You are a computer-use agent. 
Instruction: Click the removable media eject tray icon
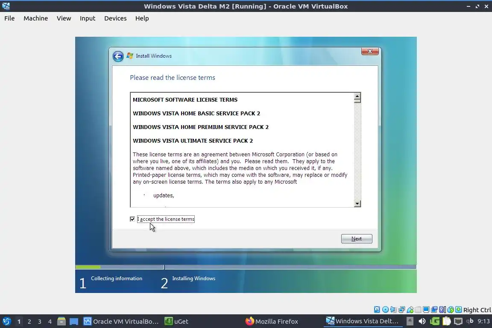coord(410,321)
